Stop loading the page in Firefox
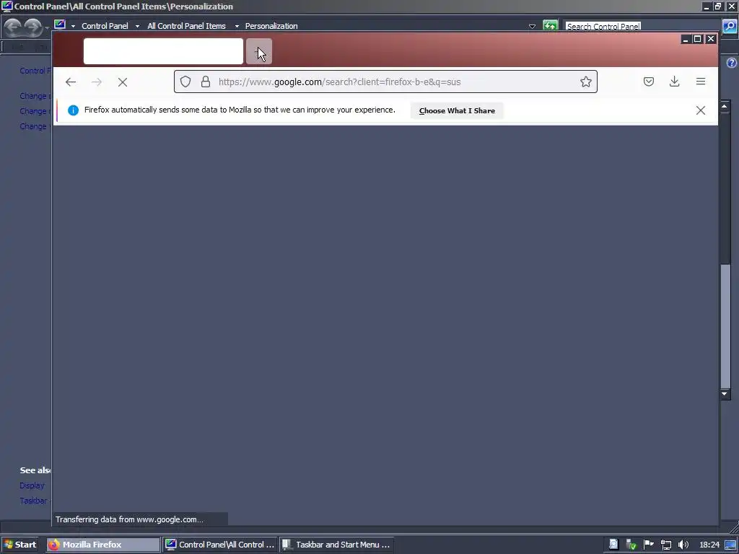The image size is (739, 554). point(123,82)
